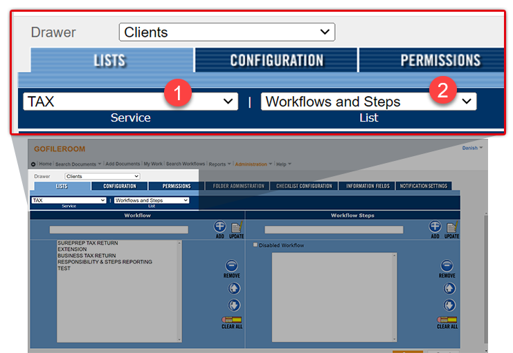This screenshot has width=513, height=353.
Task: Open PERMISSIONS tab in the enlarged callout
Action: tap(432, 60)
